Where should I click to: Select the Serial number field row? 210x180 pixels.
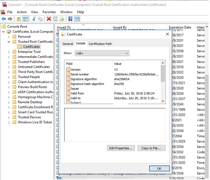[x=80, y=74]
